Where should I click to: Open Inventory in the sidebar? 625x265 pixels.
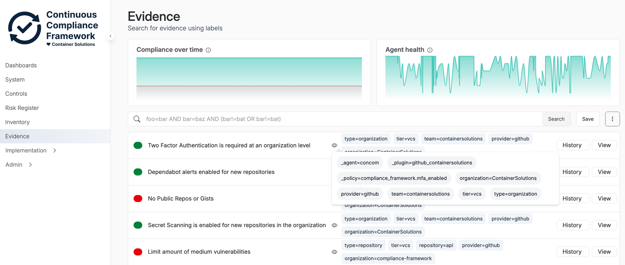point(17,122)
